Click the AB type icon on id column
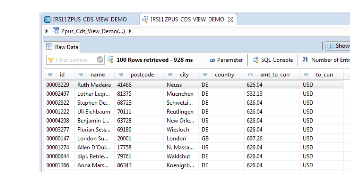This screenshot has width=358, height=180. [x=50, y=75]
